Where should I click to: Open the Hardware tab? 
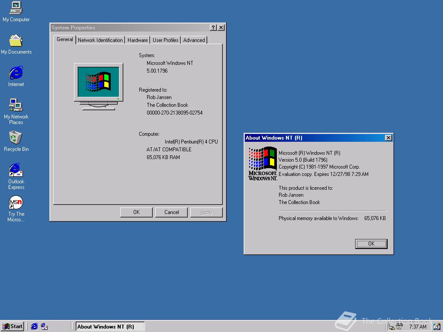pos(138,40)
